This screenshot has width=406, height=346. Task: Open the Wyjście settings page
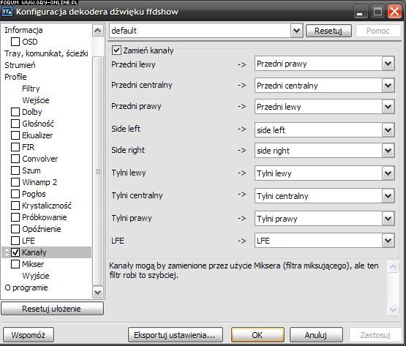(x=35, y=276)
